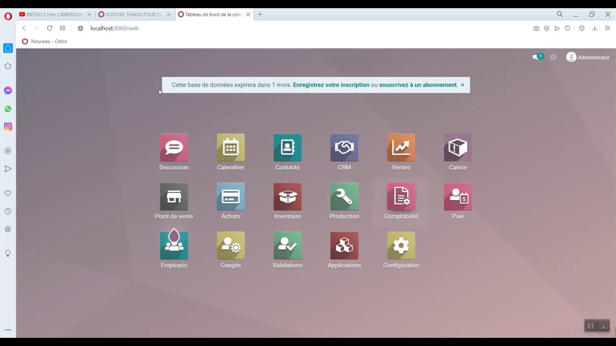Select the Tableau de bord tab
616x346 pixels.
(213, 14)
